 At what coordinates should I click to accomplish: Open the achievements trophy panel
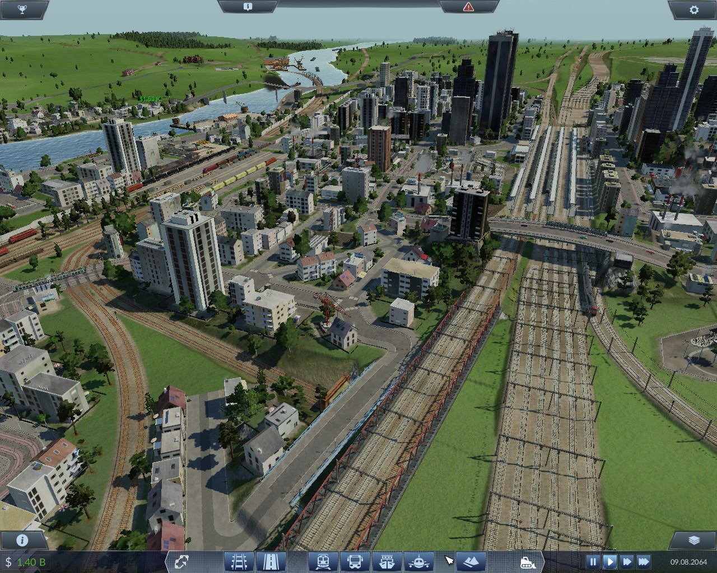click(22, 10)
